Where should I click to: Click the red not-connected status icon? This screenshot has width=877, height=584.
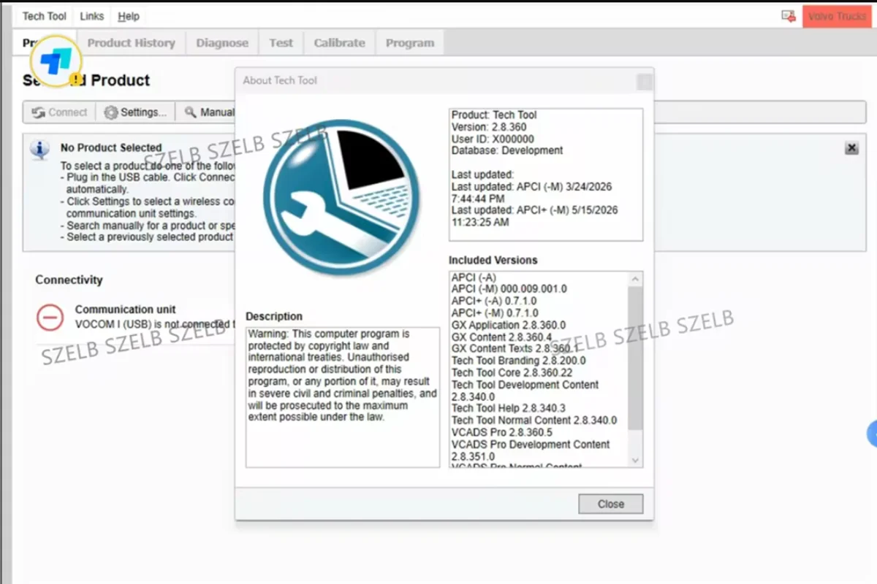click(x=50, y=317)
